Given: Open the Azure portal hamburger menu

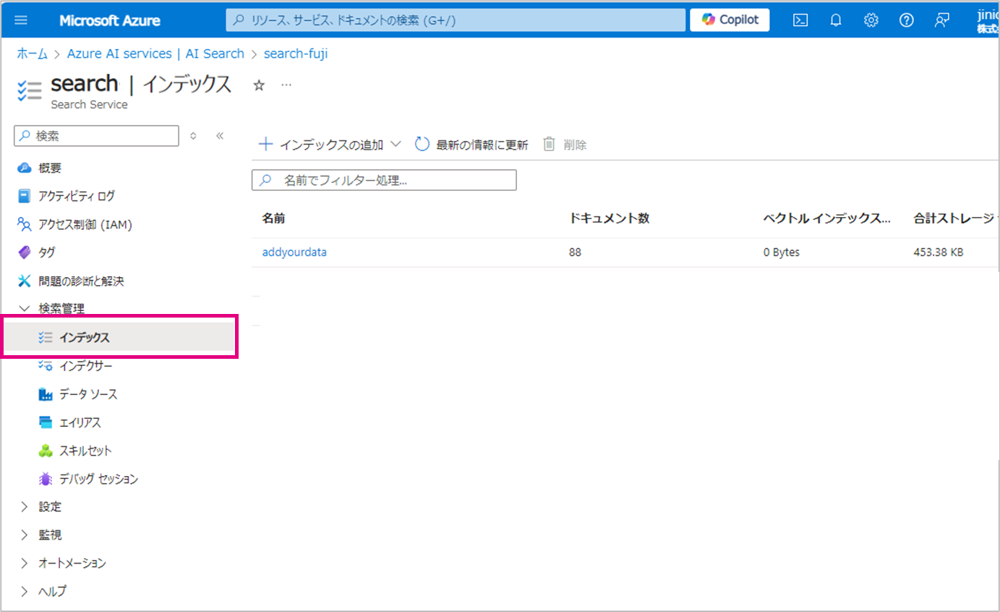Looking at the screenshot, I should pyautogui.click(x=21, y=20).
